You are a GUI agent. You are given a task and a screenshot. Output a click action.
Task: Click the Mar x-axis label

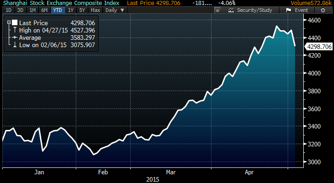(171, 172)
